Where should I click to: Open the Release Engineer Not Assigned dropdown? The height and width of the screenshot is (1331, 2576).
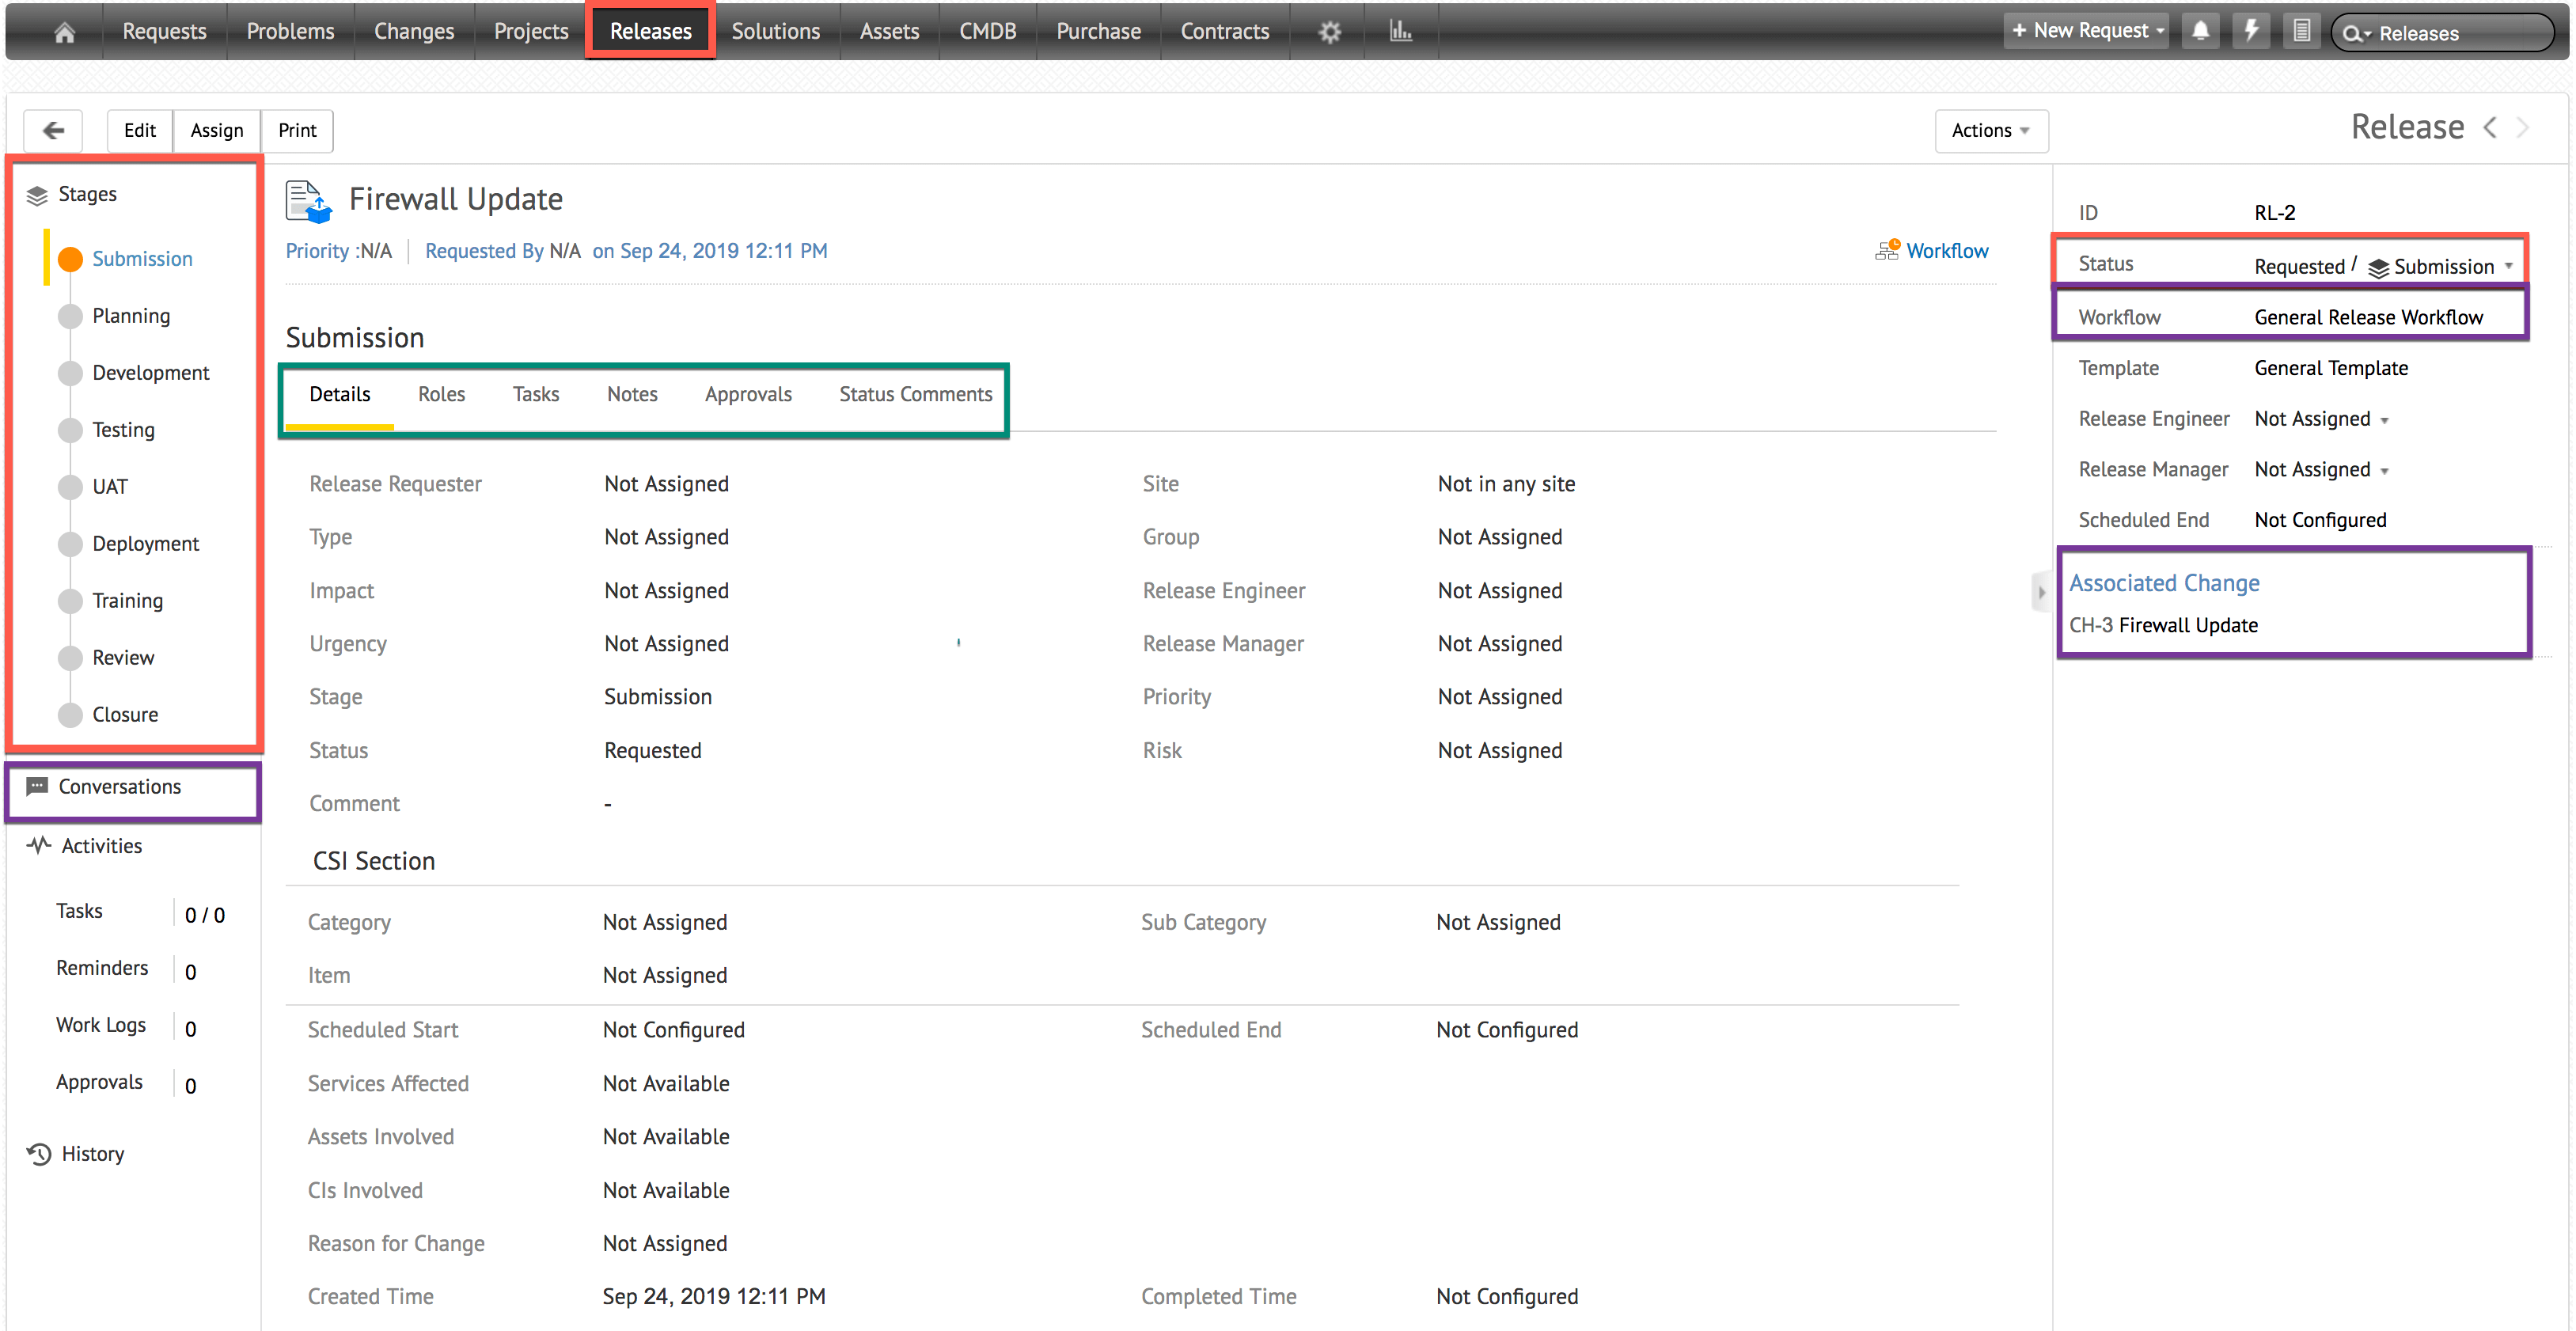[x=2321, y=419]
